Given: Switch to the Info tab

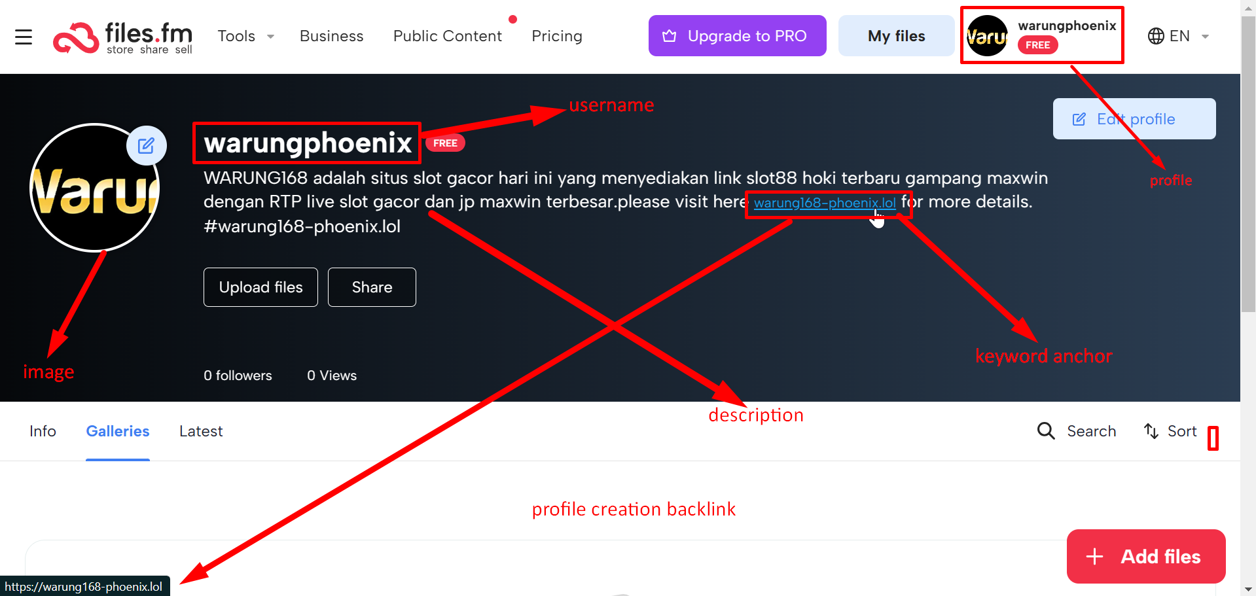Looking at the screenshot, I should [x=43, y=431].
